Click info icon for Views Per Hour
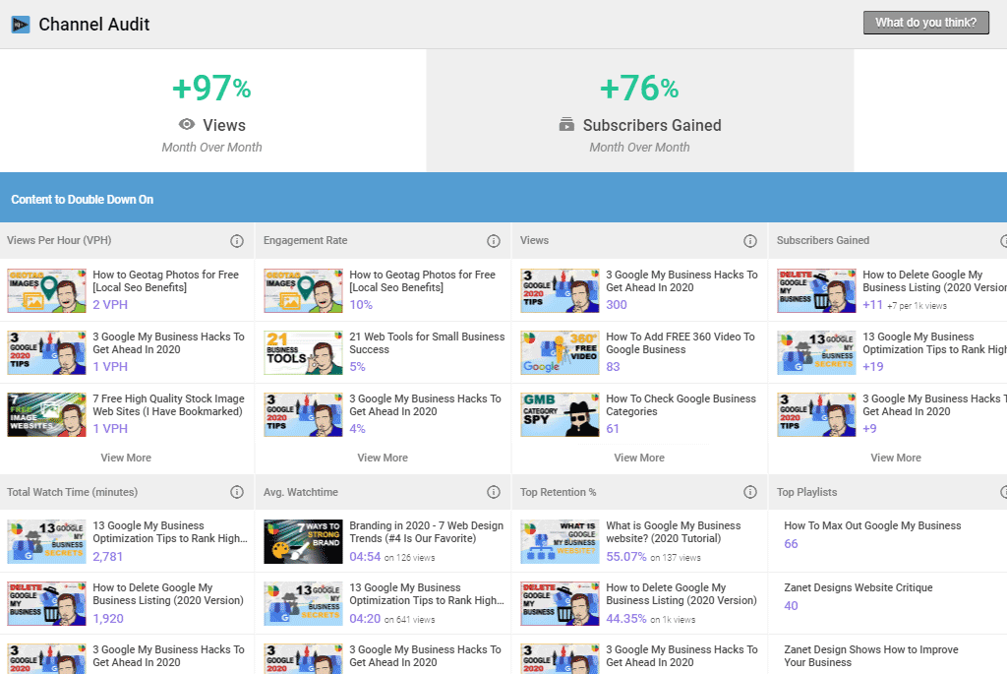Viewport: 1007px width, 674px height. tap(237, 241)
